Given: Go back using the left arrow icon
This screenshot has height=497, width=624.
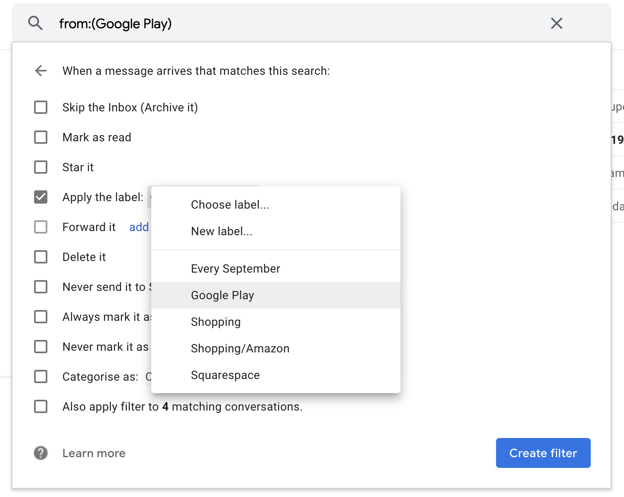Looking at the screenshot, I should coord(41,71).
